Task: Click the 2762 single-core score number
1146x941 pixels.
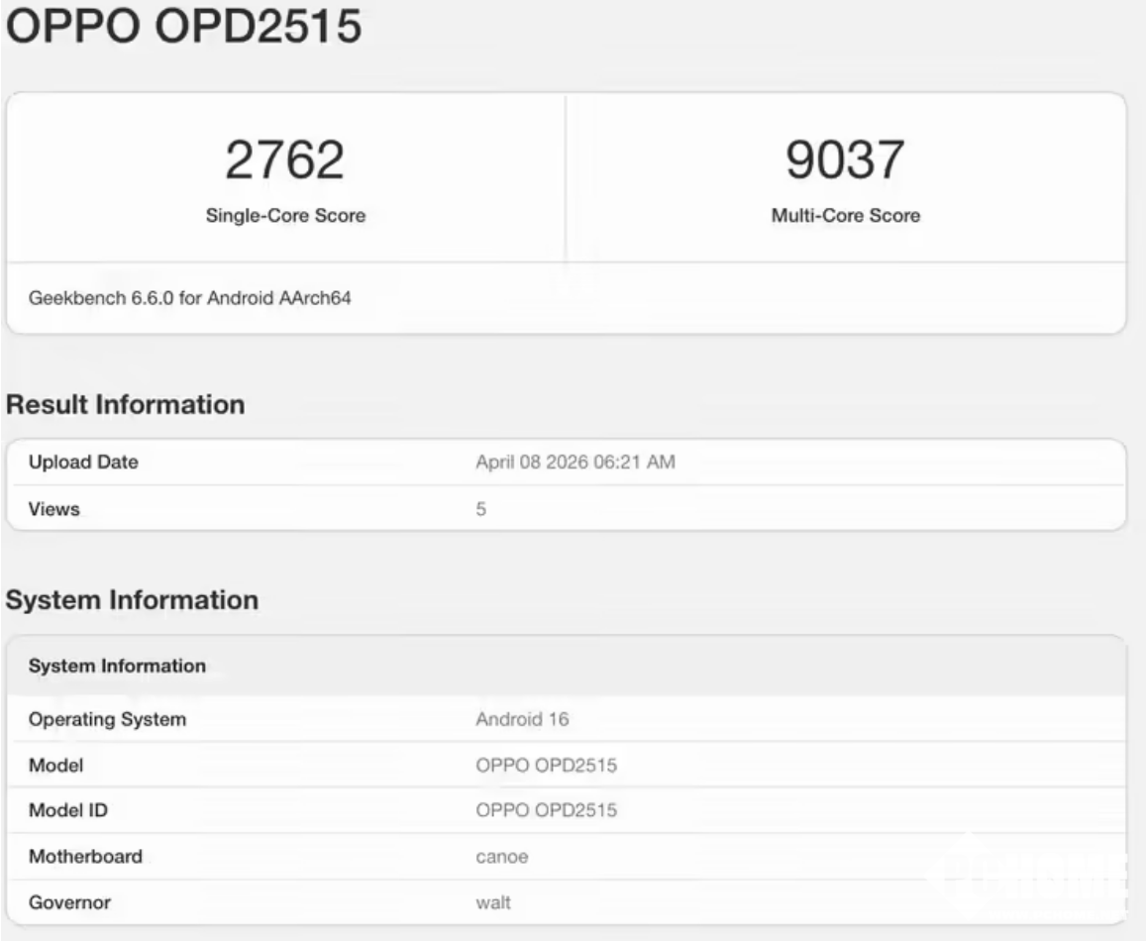Action: tap(284, 160)
